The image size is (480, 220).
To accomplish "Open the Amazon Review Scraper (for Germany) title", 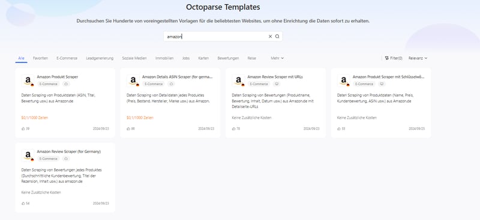I will click(x=68, y=152).
